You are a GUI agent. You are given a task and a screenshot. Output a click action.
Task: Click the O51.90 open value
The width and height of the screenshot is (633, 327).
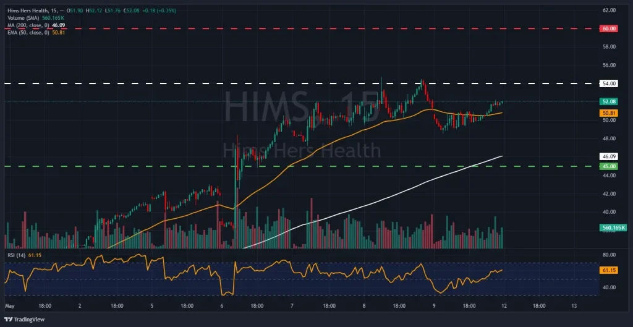point(75,10)
